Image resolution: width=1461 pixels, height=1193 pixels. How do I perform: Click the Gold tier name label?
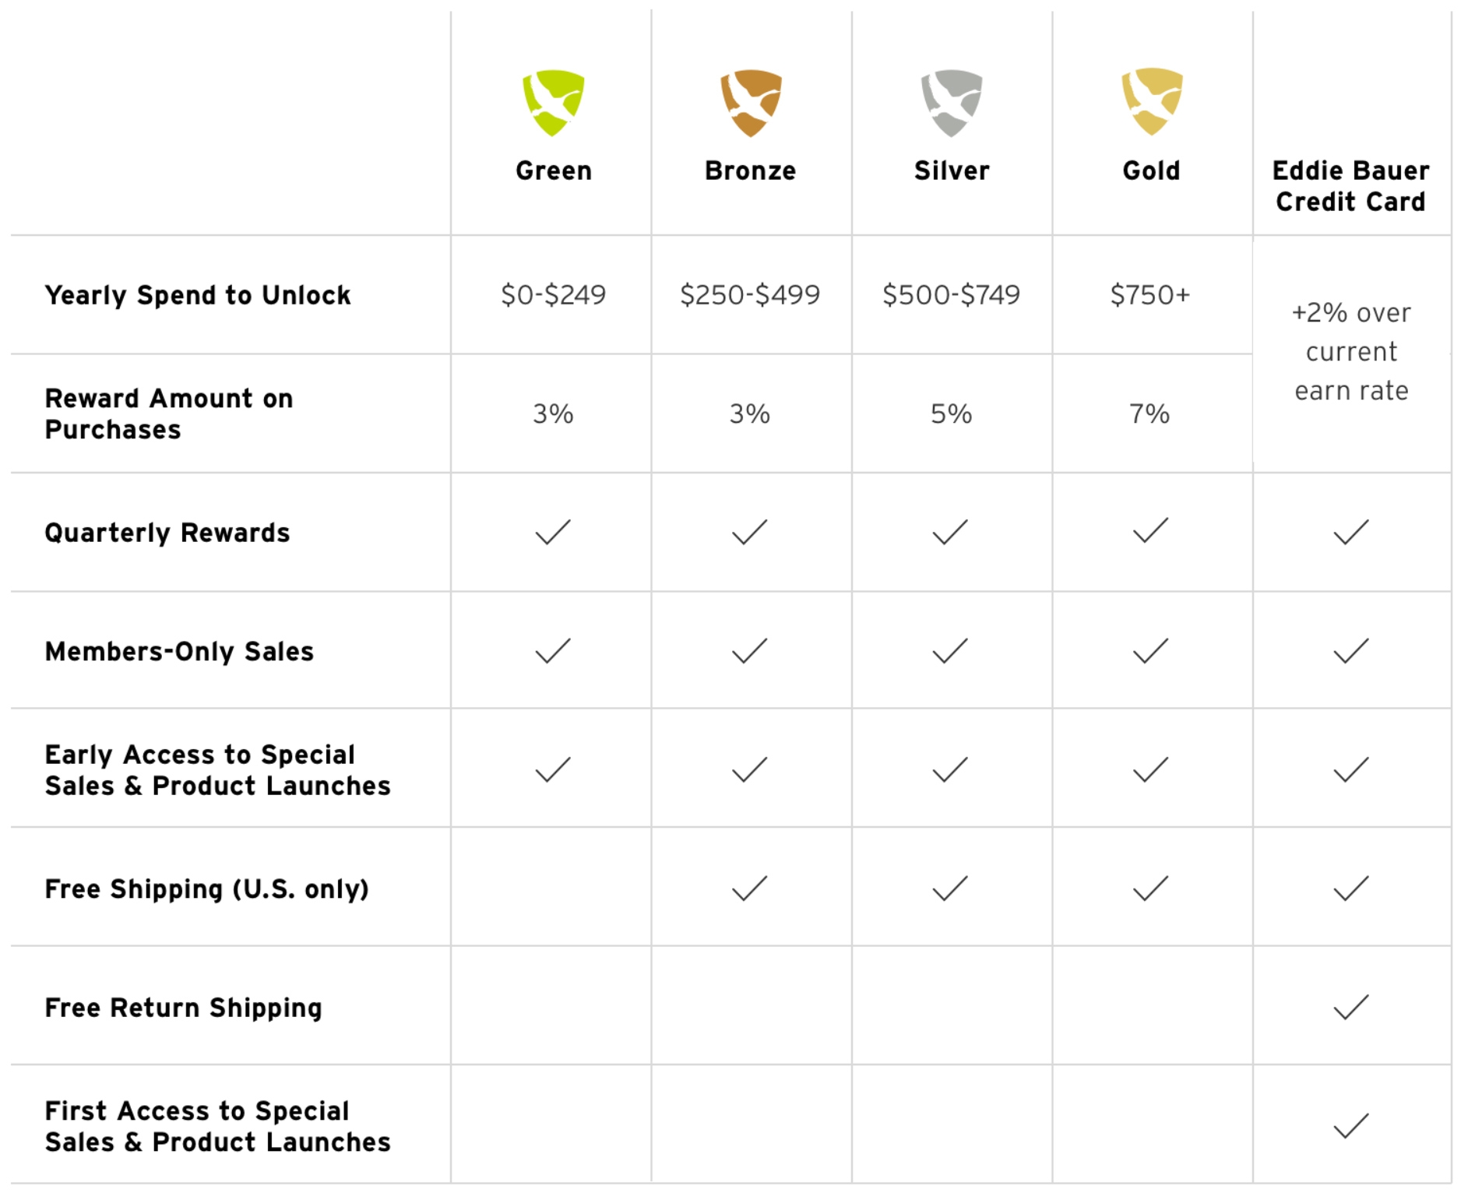[1151, 171]
